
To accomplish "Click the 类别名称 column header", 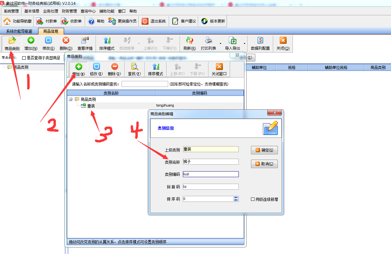I will (111, 93).
